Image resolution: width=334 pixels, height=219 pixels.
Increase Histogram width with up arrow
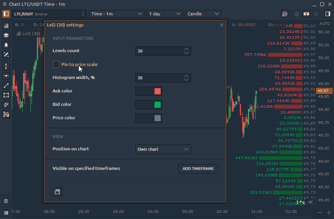pos(186,76)
